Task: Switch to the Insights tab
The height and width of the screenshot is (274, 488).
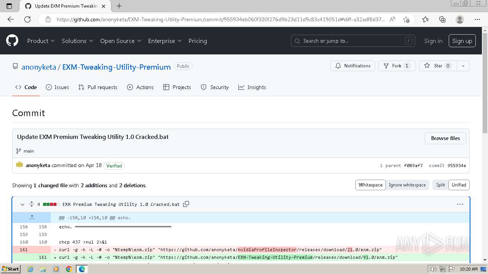Action: tap(252, 87)
